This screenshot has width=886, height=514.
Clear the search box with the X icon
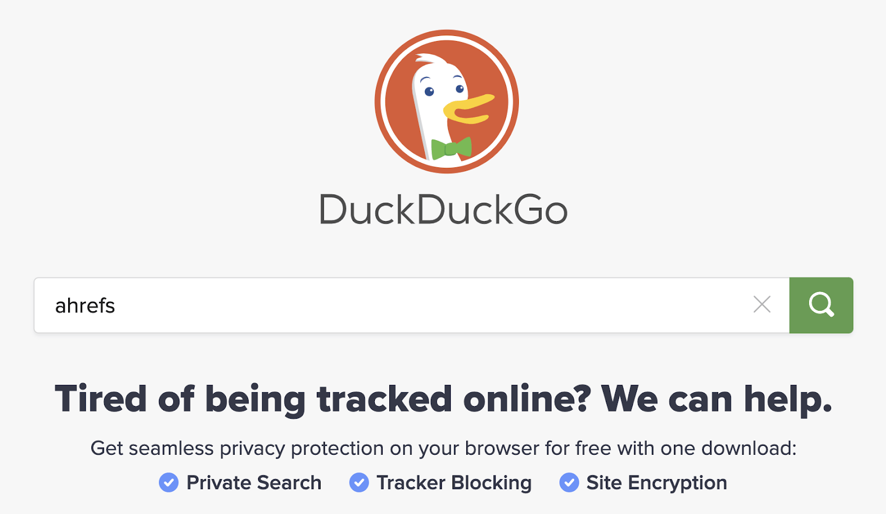click(762, 304)
